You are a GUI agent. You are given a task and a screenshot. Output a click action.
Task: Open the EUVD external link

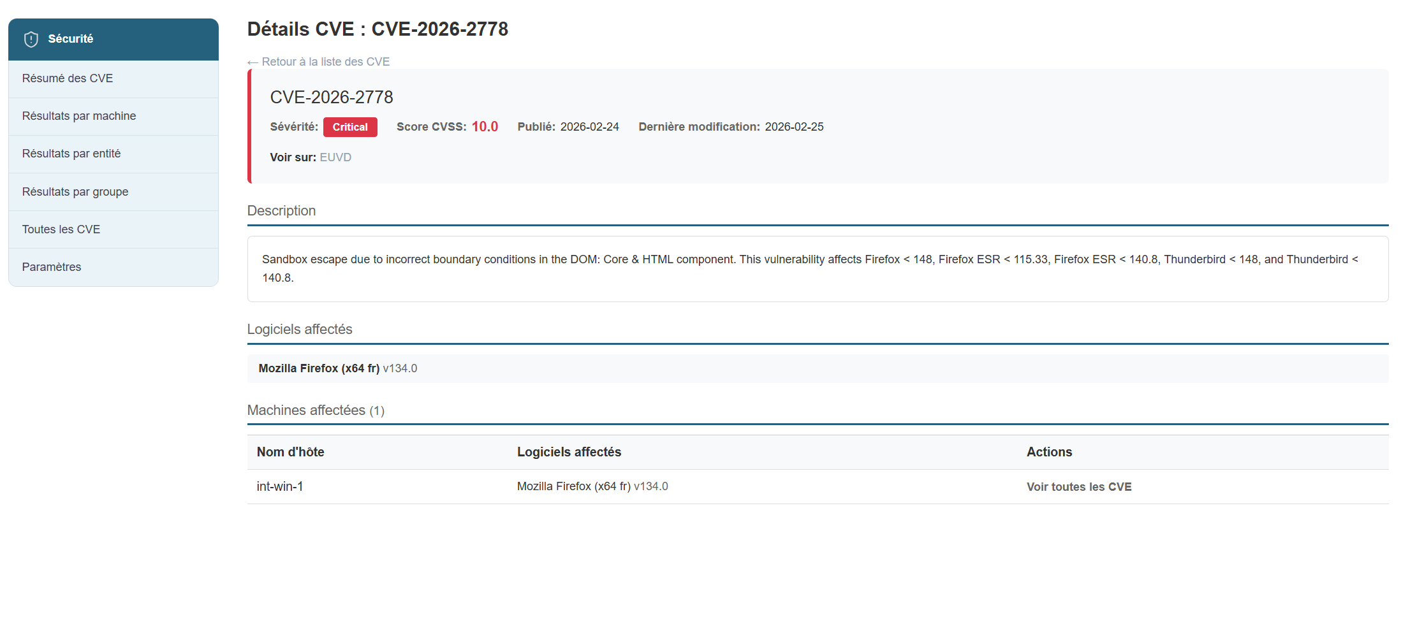[335, 157]
